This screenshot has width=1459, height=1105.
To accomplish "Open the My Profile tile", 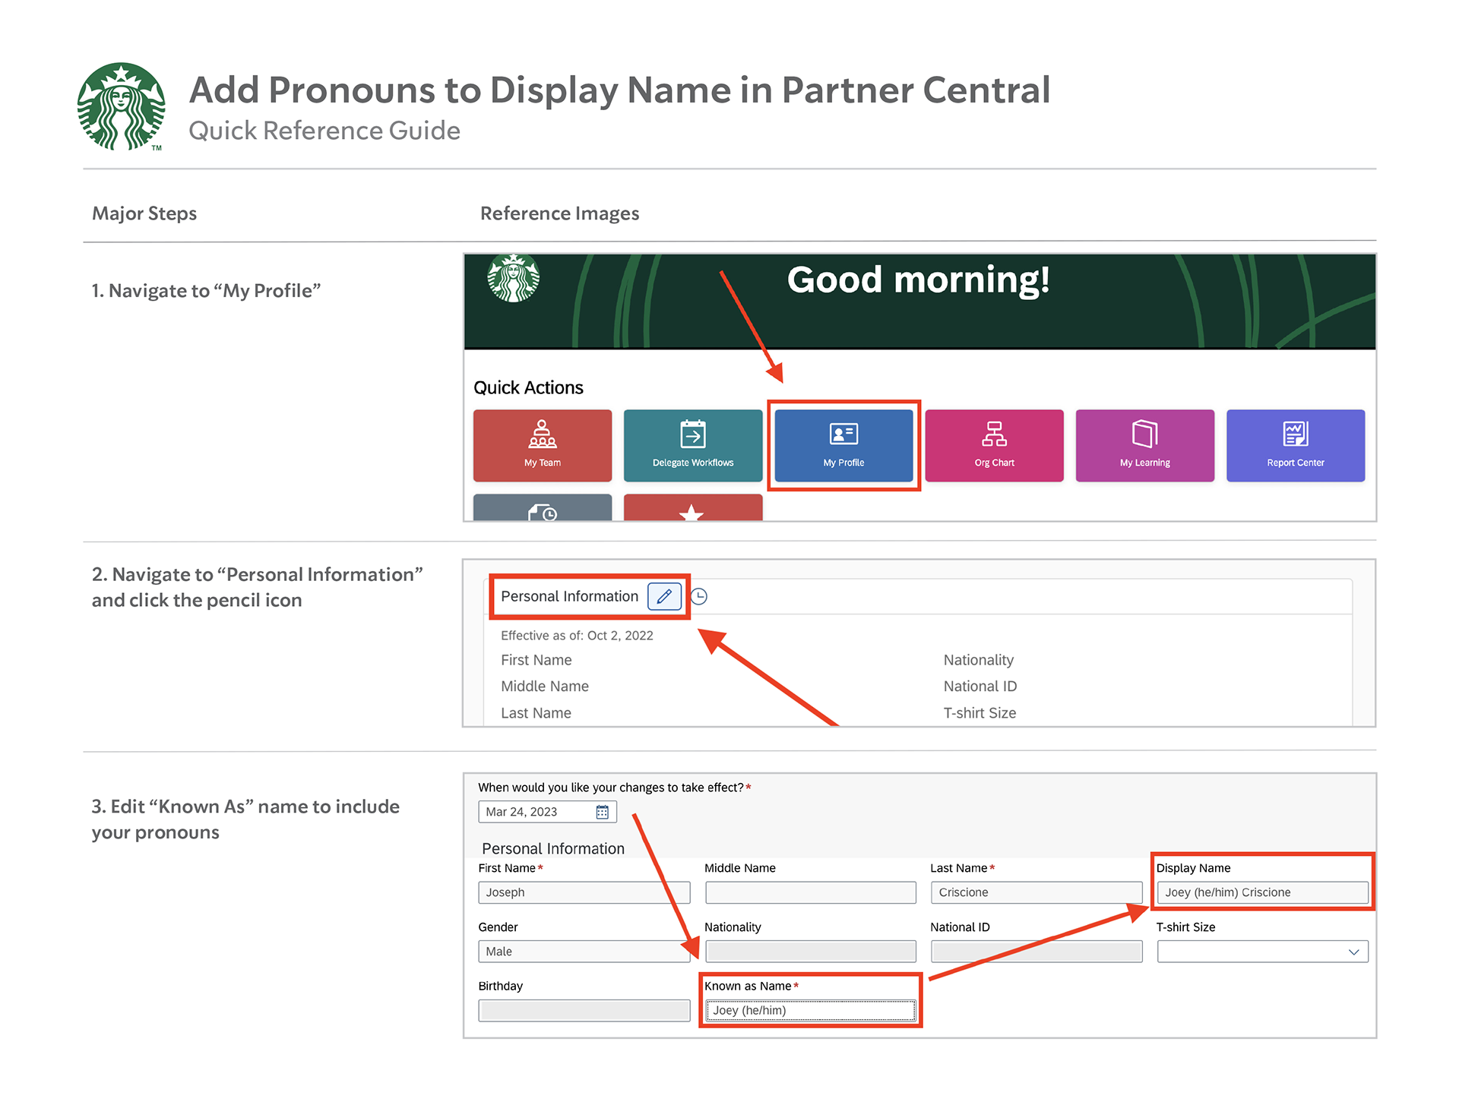I will 843,445.
